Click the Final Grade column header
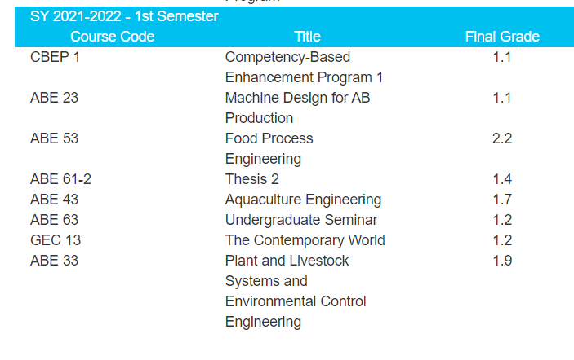The width and height of the screenshot is (574, 360). click(x=502, y=37)
